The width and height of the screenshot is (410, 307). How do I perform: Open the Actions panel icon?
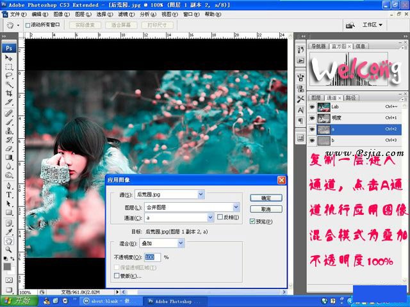300,60
